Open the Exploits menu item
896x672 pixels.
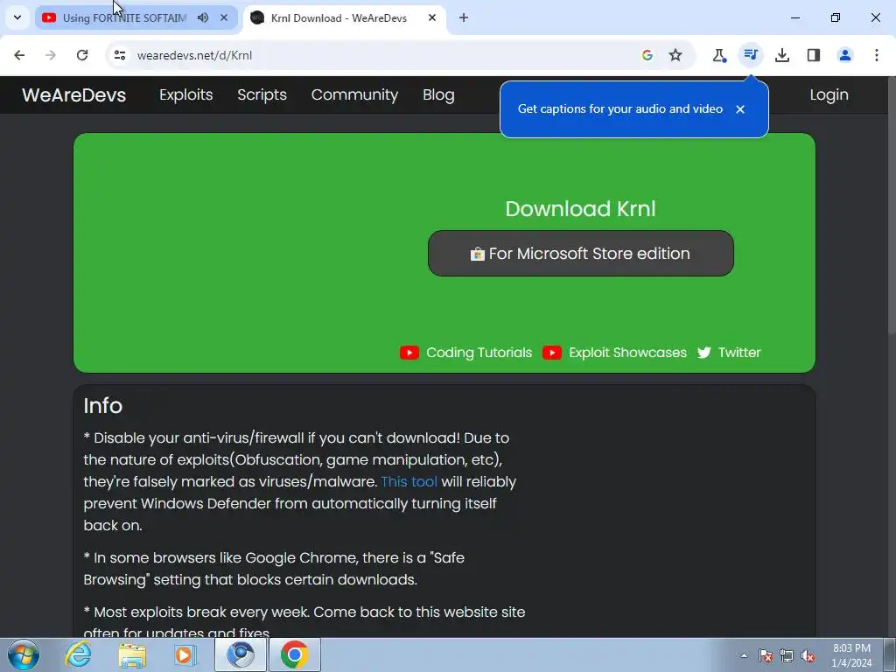click(x=185, y=94)
